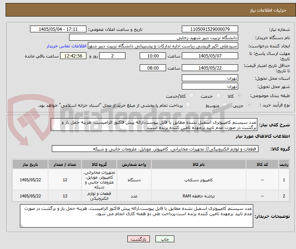Click the buyer name field دانشگاه تربیت دبیر

[x=154, y=38]
